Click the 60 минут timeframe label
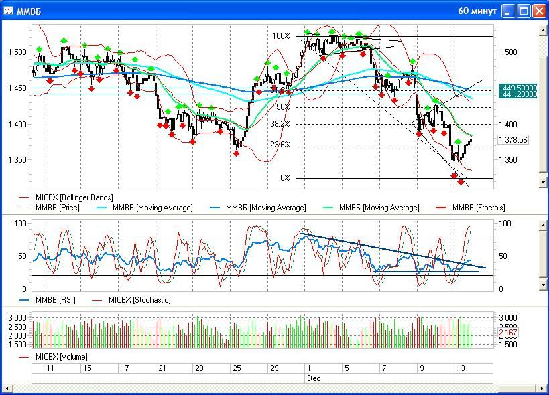This screenshot has height=395, width=549. [477, 11]
